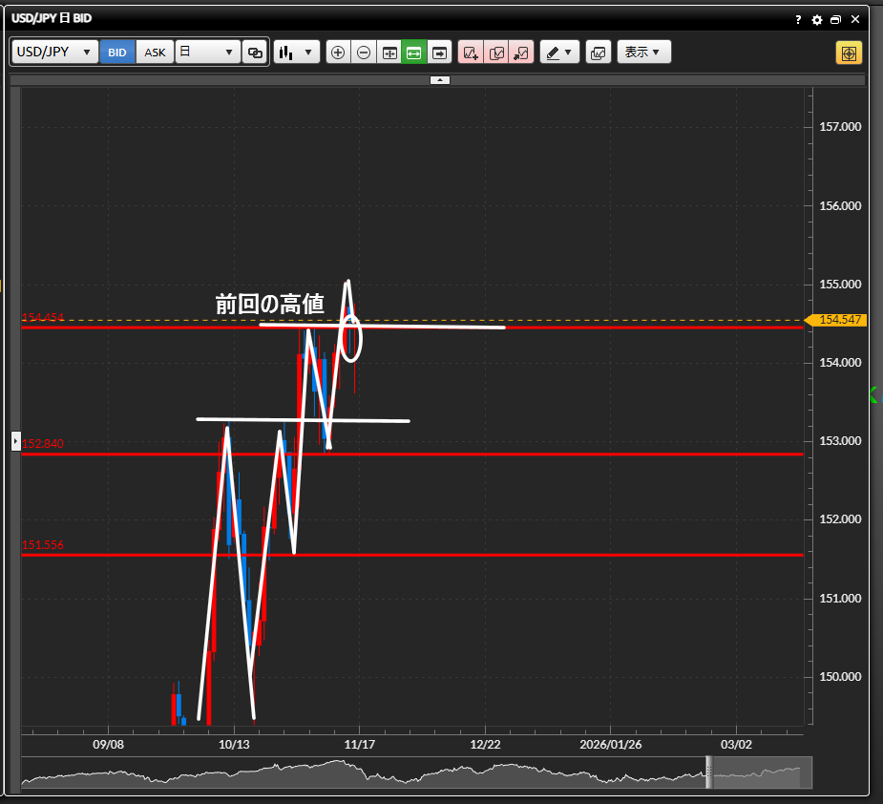Click the link-charts icon beside timeframe dropdown
This screenshot has height=804, width=883.
255,53
